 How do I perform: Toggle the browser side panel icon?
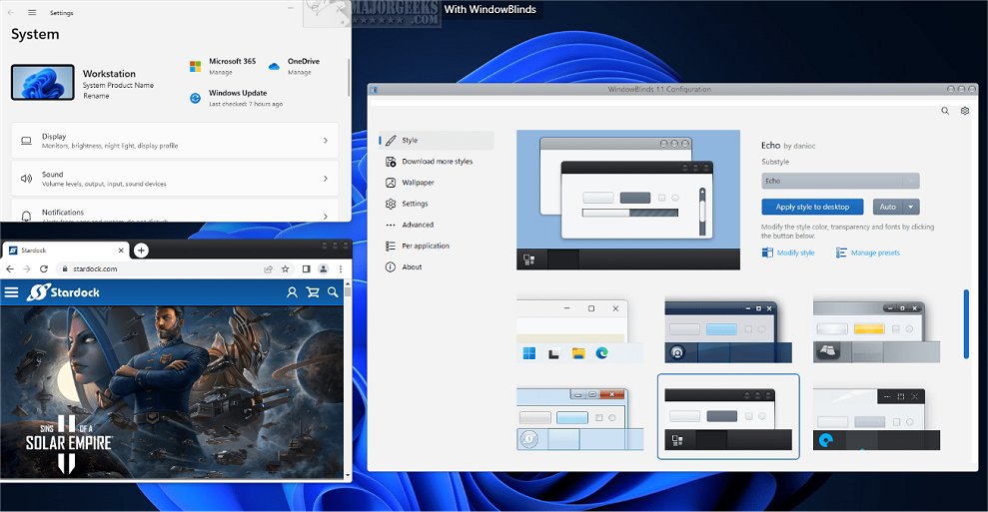click(307, 268)
